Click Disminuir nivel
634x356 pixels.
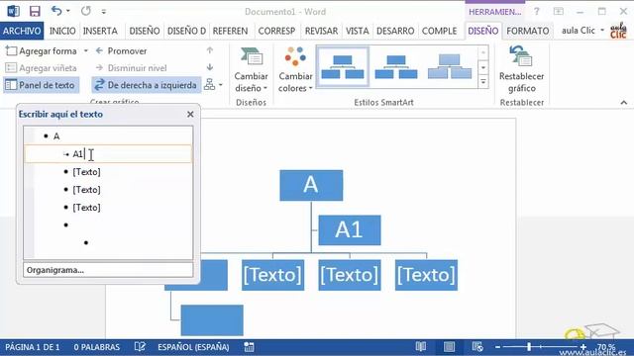tap(131, 68)
